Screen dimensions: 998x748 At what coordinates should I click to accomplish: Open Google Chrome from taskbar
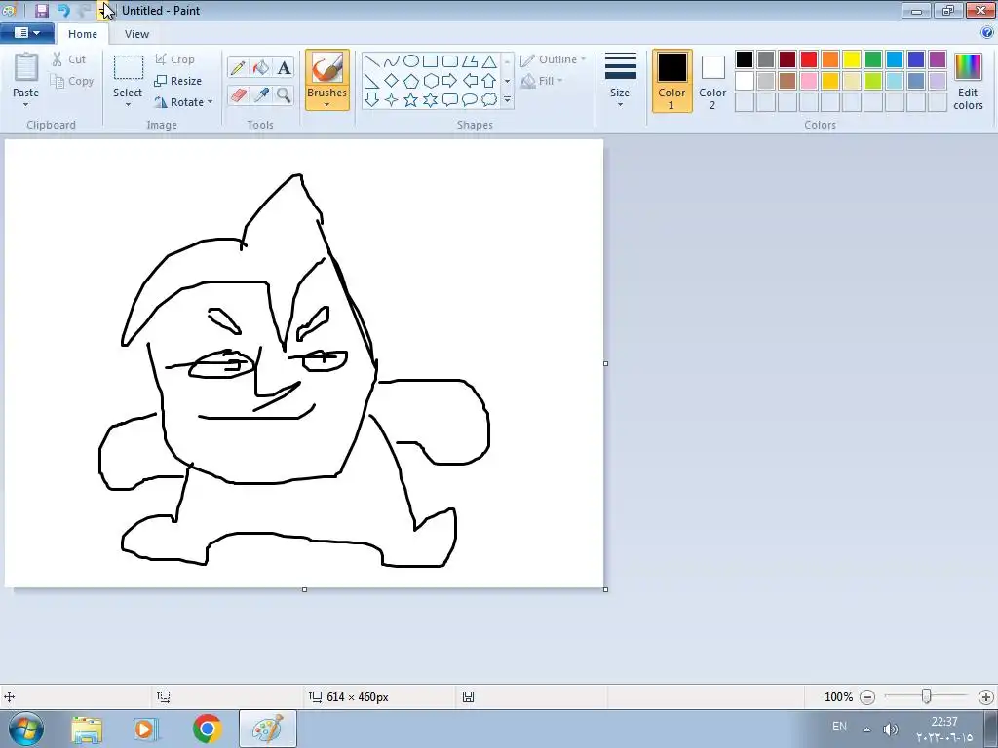(207, 729)
